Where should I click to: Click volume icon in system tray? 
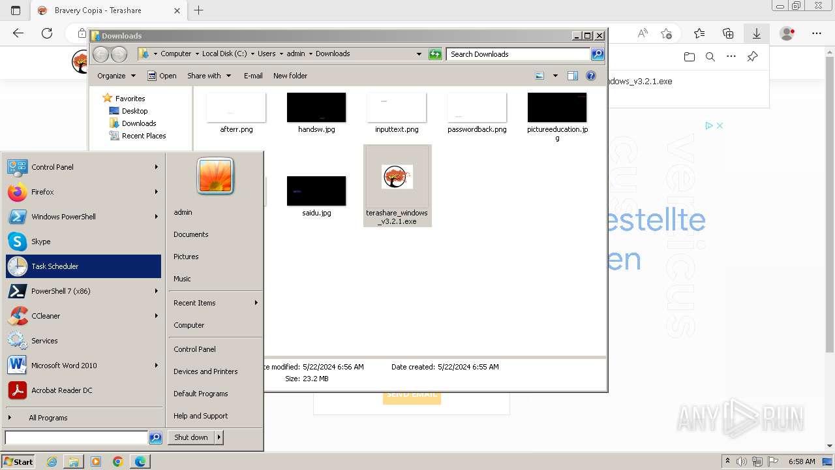click(742, 462)
